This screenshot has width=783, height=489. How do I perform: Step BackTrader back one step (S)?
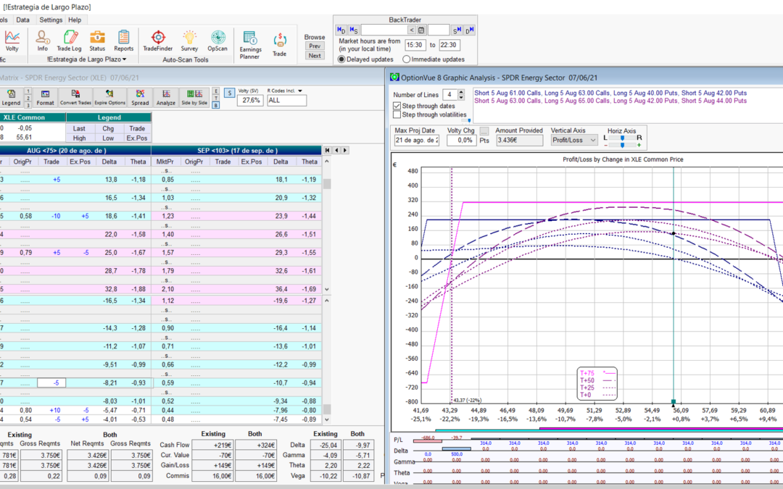pos(354,30)
